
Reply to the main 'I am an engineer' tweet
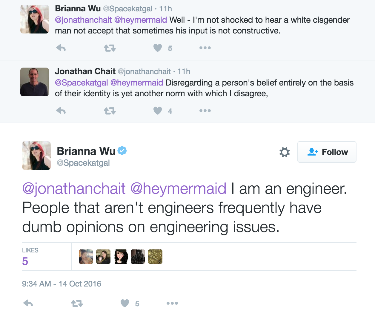28,303
